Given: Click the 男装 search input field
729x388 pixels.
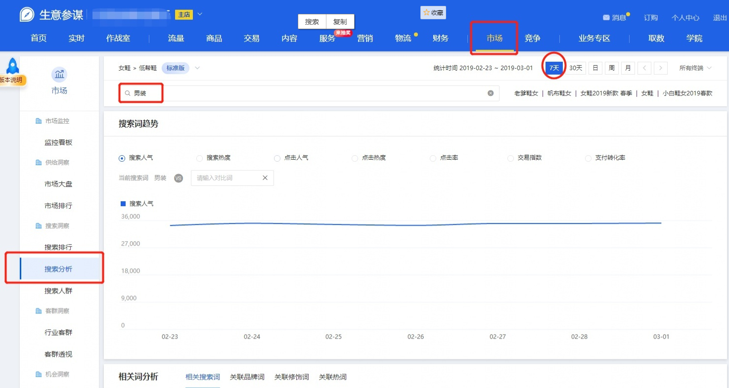Looking at the screenshot, I should click(x=309, y=93).
